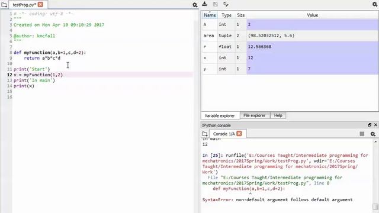Open the editor's browse tabs folder icon
The image size is (379, 213).
(x=4, y=4)
